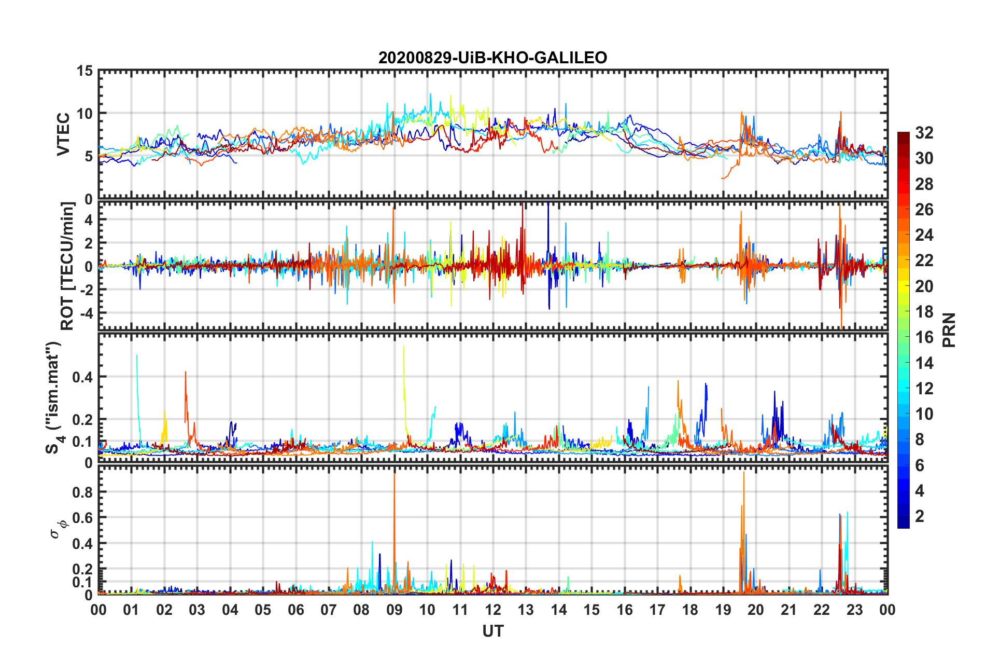Viewport: 986px width, 660px height.
Task: Click the plot title 20200829-UiB-KHO-GALILEO
Action: click(492, 58)
